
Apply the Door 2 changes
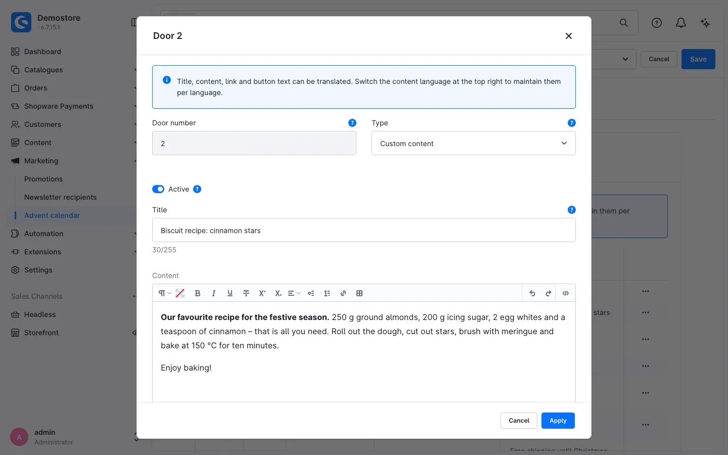[x=558, y=421]
